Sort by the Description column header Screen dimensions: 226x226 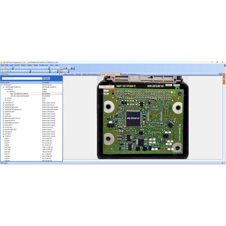click(52, 83)
